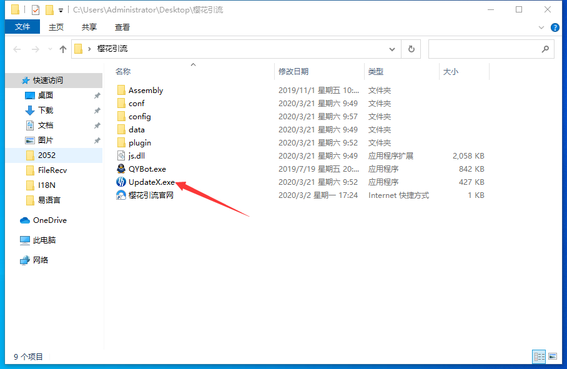567x369 pixels.
Task: Open the 主页 ribbon tab
Action: pyautogui.click(x=56, y=27)
